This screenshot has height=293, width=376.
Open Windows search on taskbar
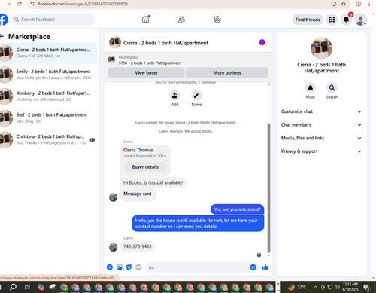coord(13,287)
